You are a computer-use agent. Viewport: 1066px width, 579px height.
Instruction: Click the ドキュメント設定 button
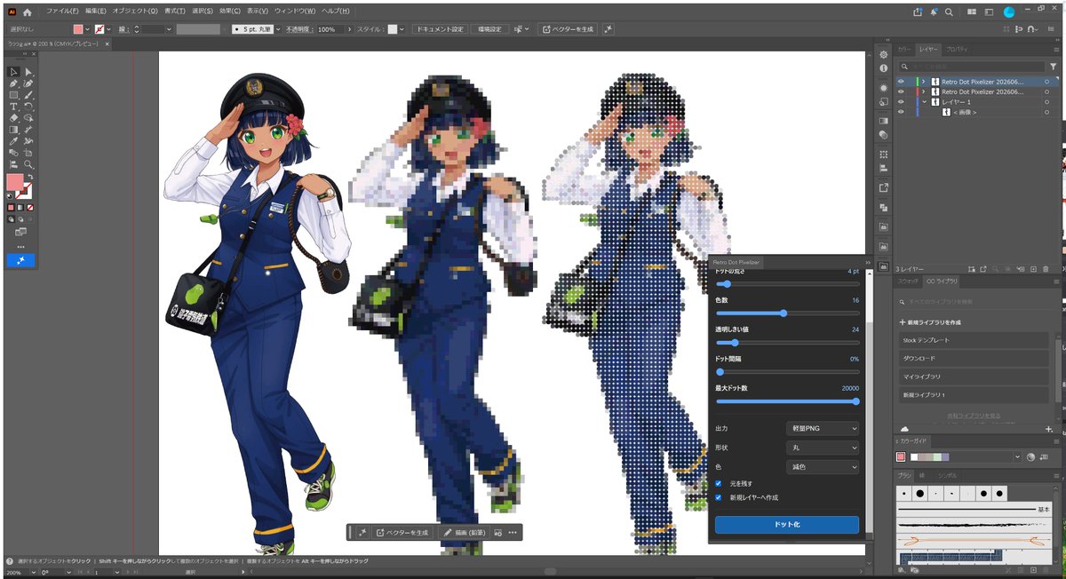click(441, 29)
